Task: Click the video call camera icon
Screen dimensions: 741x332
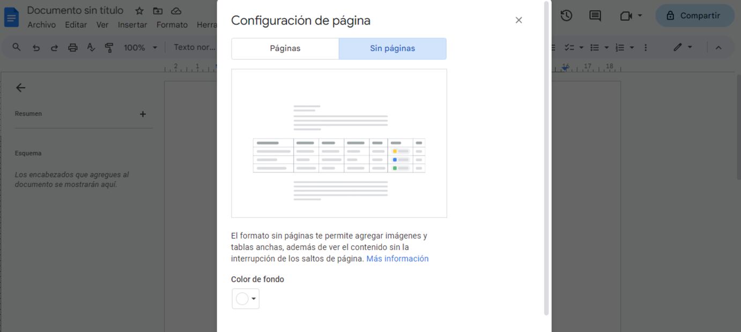Action: tap(626, 16)
